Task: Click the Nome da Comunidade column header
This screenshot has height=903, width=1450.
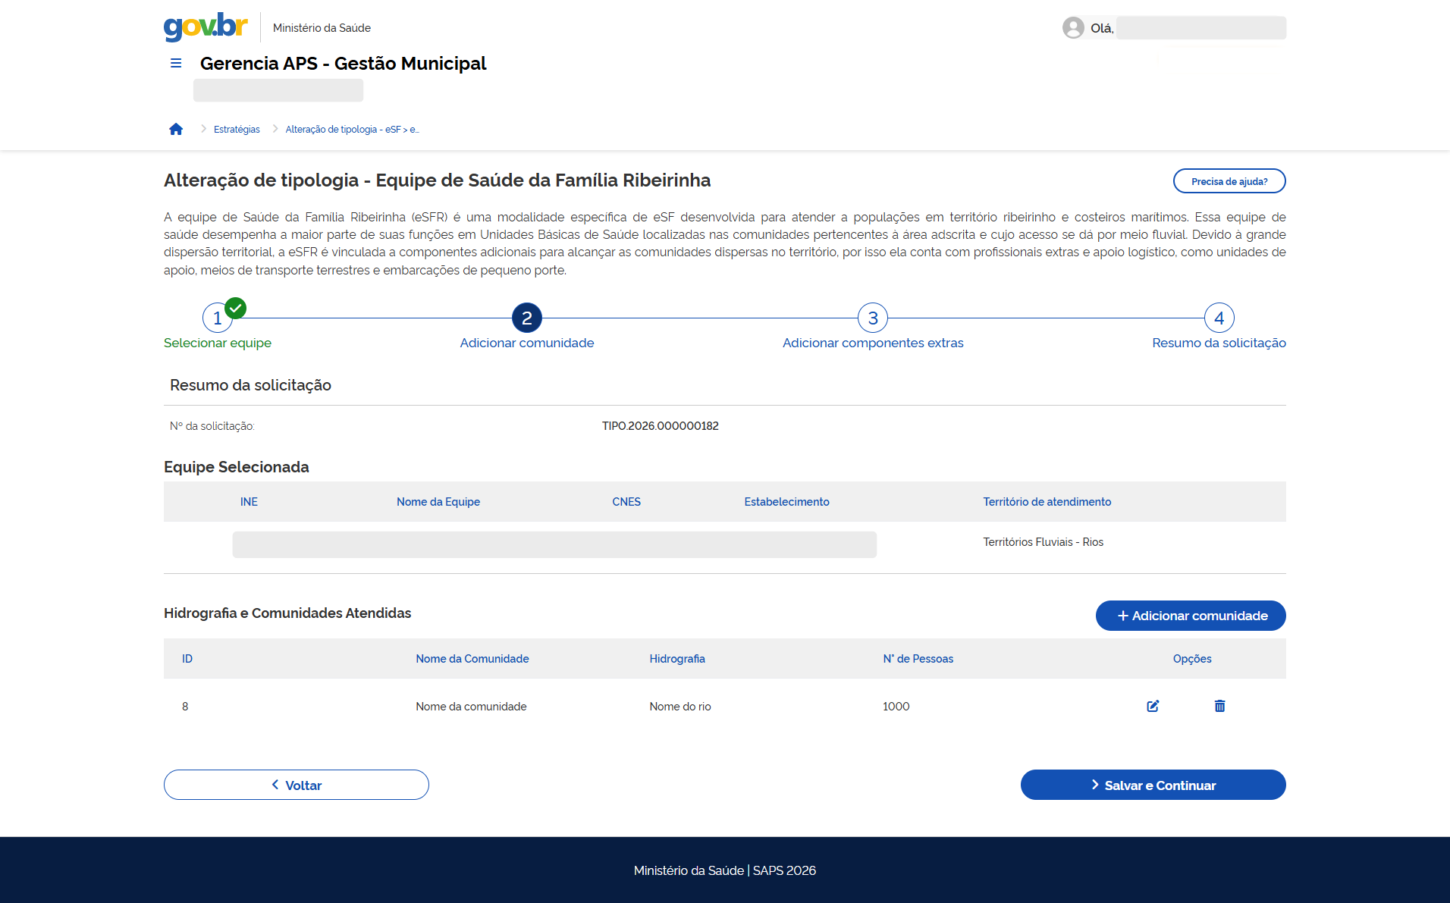Action: tap(472, 659)
